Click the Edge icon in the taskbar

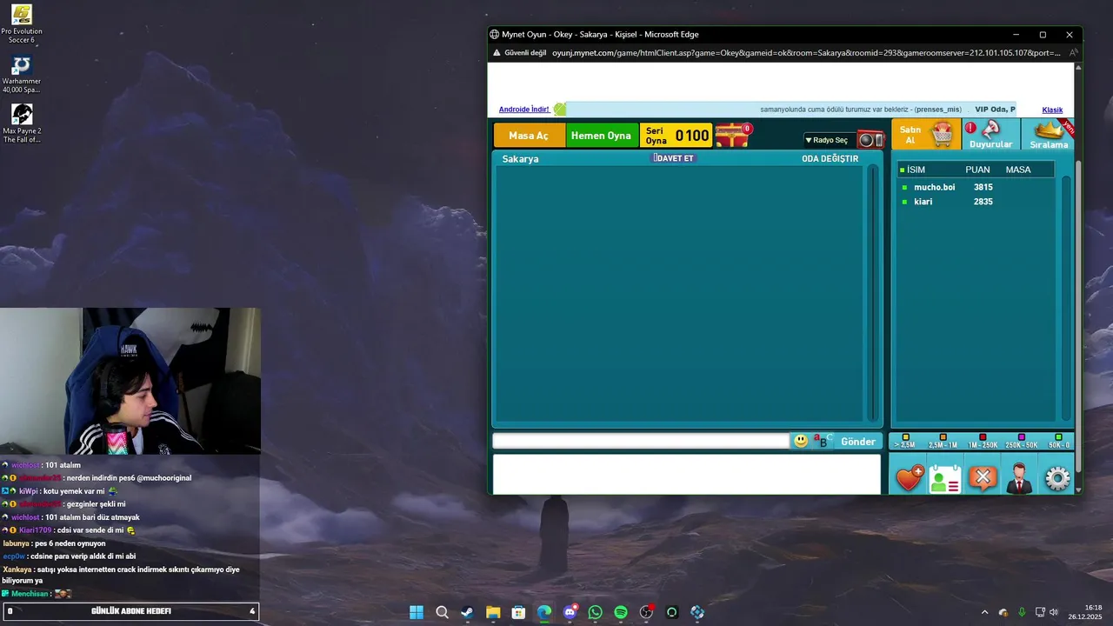pyautogui.click(x=544, y=612)
